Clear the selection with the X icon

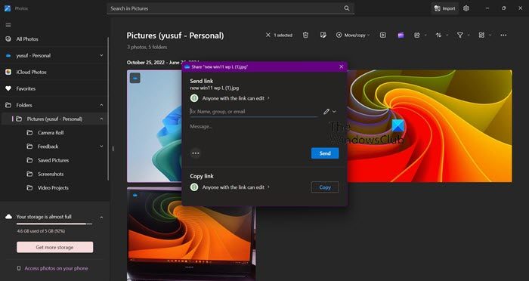pos(268,35)
